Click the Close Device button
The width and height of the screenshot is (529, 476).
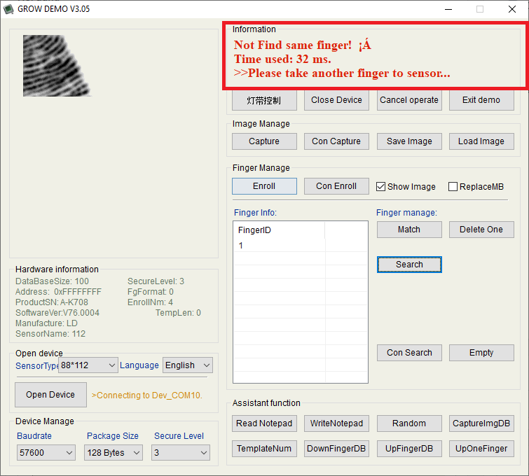click(x=336, y=100)
